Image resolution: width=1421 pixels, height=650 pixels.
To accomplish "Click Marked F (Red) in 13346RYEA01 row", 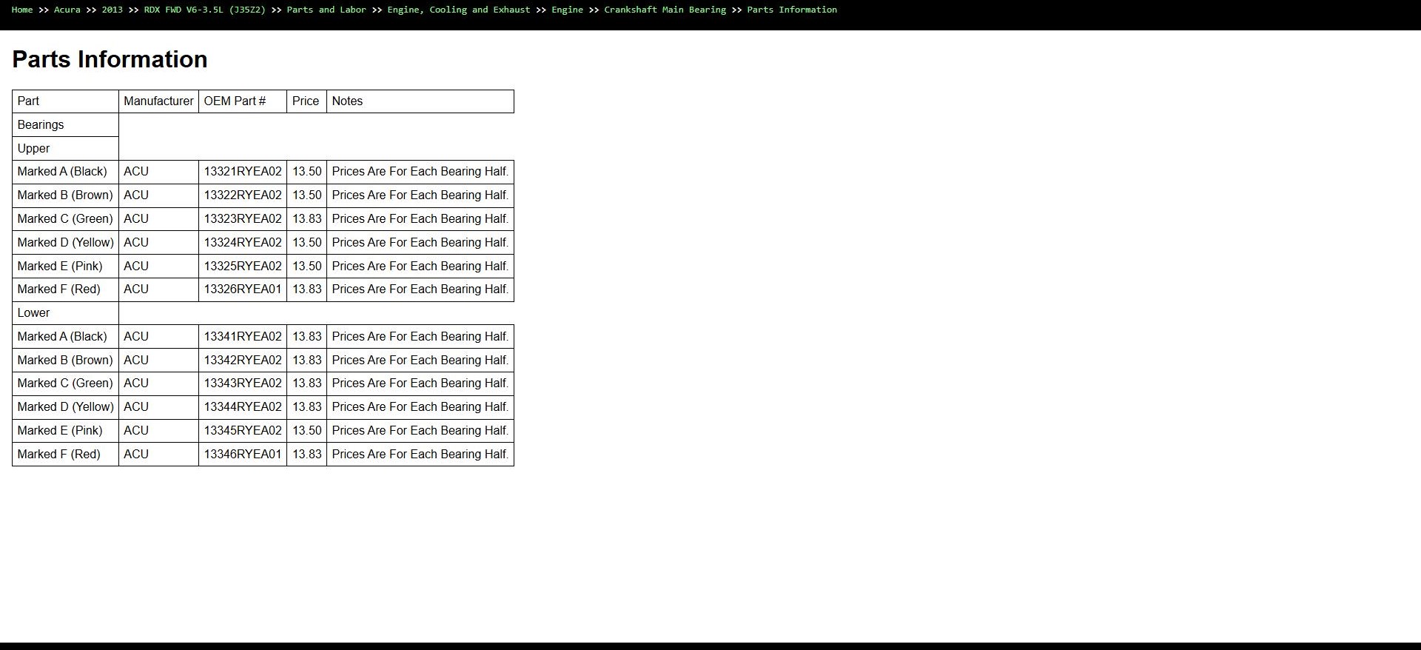I will [x=59, y=455].
